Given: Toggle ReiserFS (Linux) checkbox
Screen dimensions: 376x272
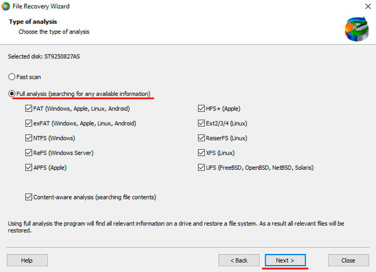Looking at the screenshot, I should (x=201, y=138).
